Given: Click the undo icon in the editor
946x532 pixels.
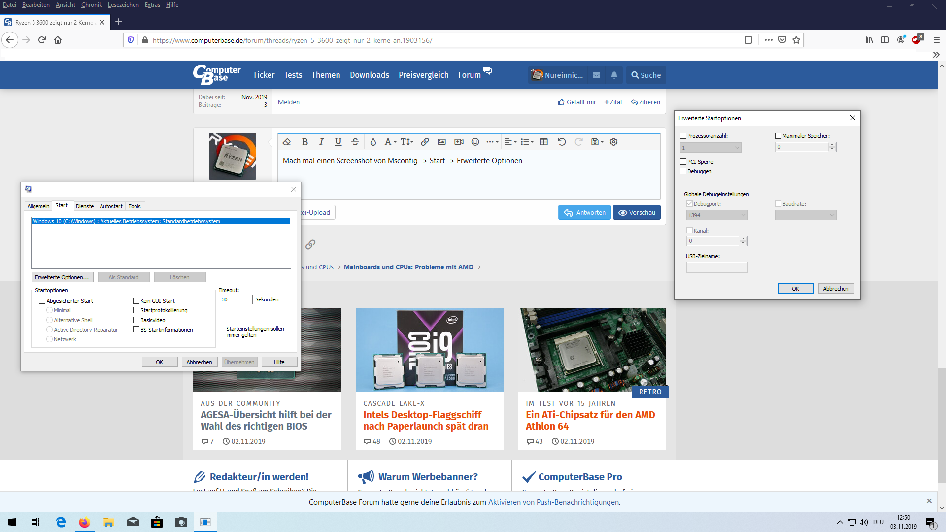Looking at the screenshot, I should coord(562,142).
